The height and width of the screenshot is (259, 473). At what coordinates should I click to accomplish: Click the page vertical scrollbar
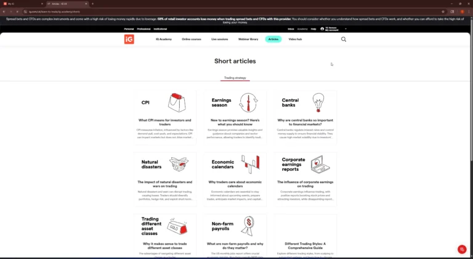tap(472, 91)
